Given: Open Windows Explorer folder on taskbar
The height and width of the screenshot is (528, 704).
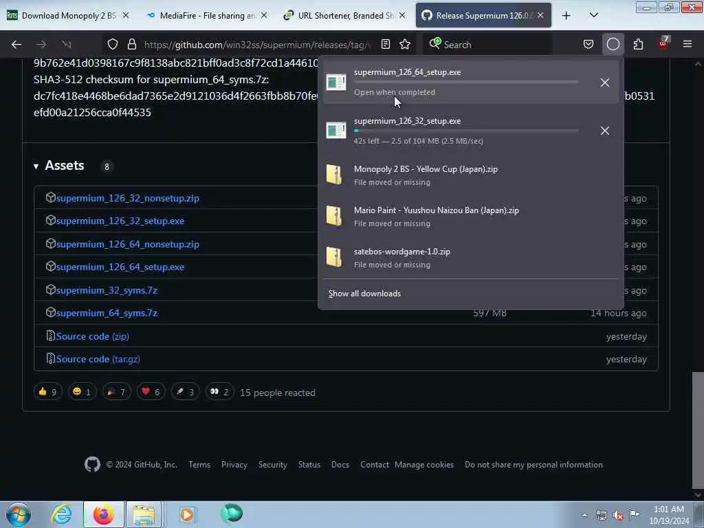Looking at the screenshot, I should [144, 514].
